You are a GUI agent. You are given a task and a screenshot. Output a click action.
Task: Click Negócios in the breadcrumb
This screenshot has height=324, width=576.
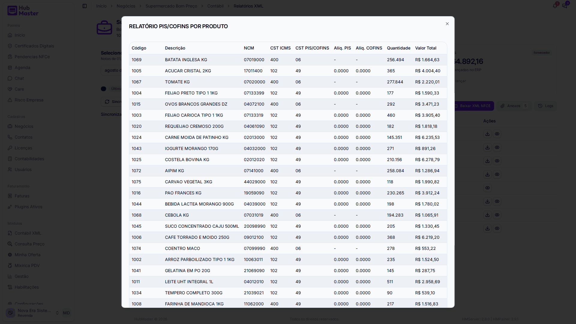click(x=126, y=6)
